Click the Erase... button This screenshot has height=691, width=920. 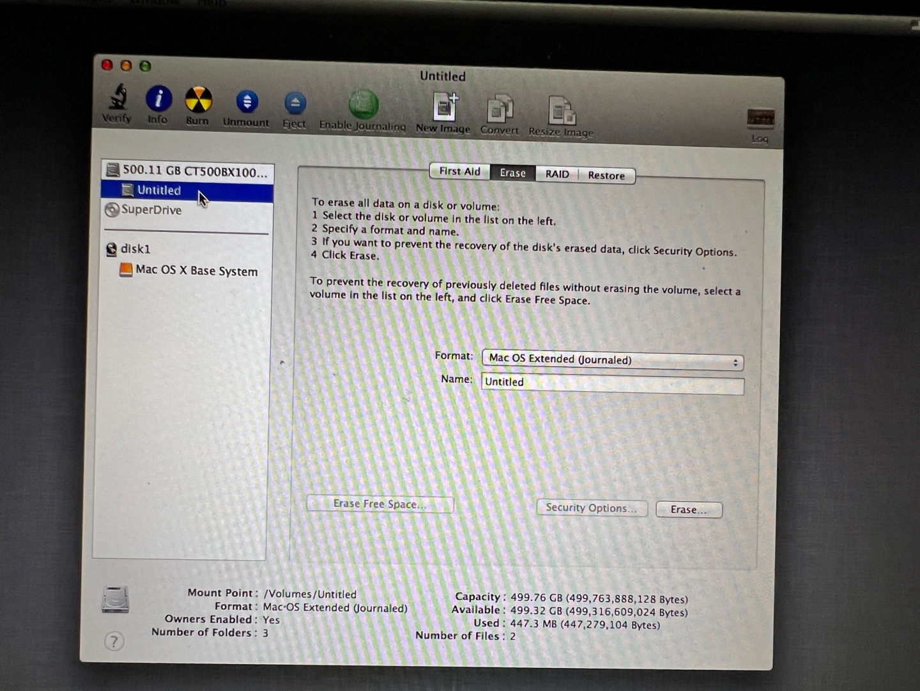tap(689, 509)
